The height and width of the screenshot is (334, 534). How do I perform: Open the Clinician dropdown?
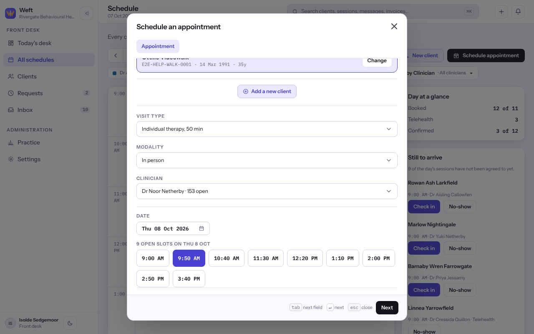tap(267, 191)
